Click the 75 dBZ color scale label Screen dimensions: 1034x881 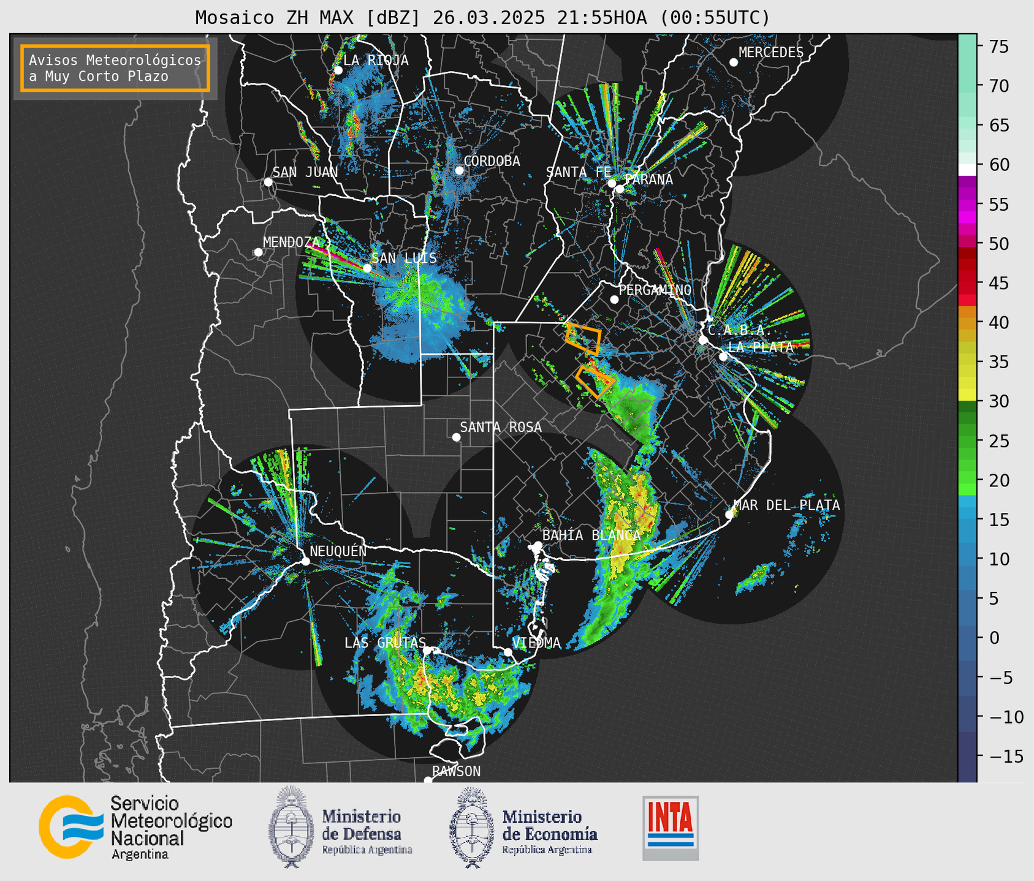pos(998,47)
